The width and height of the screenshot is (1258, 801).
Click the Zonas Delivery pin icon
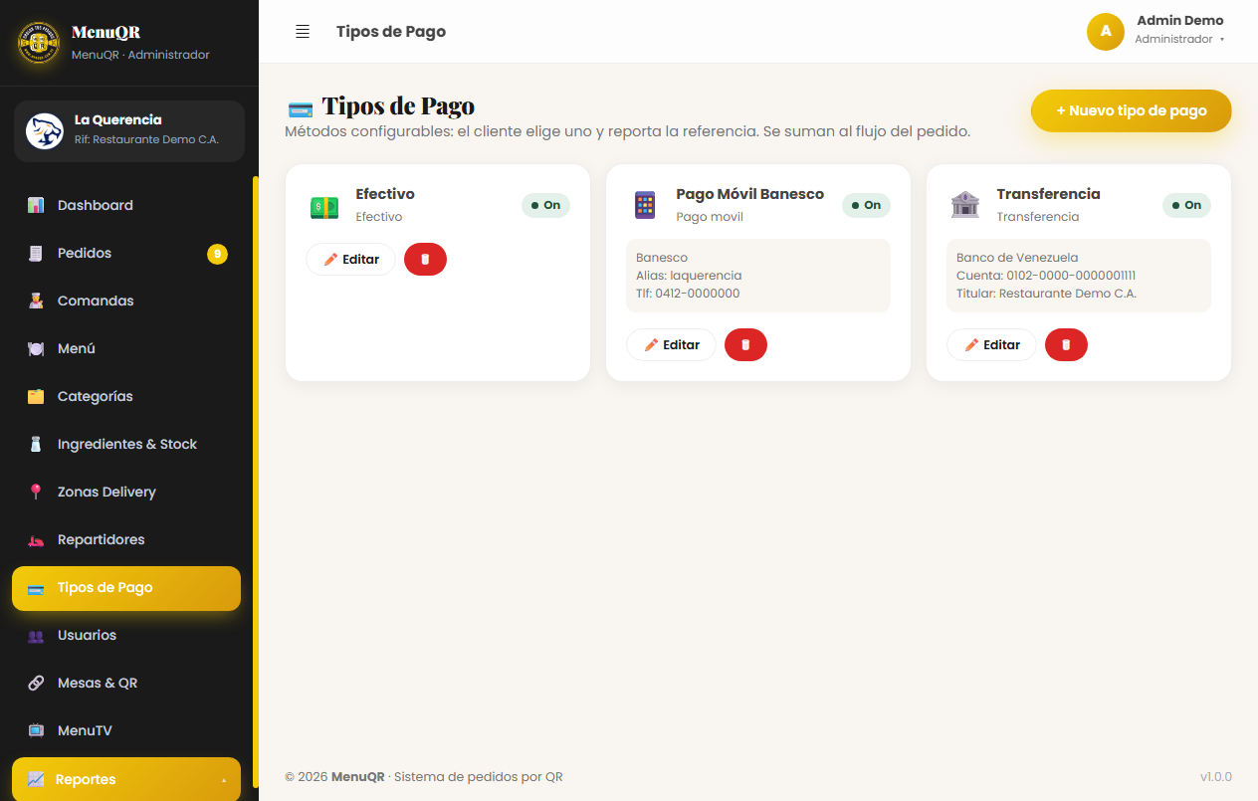[36, 492]
